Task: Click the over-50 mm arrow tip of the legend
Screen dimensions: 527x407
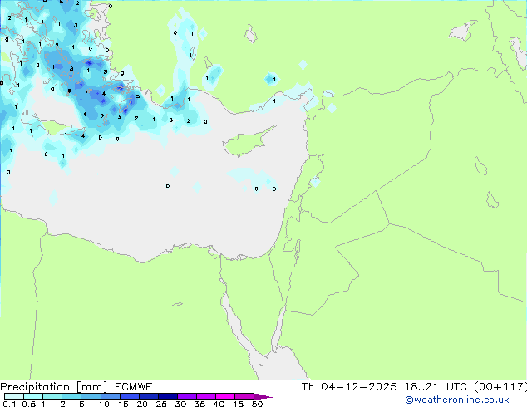Action: point(263,396)
